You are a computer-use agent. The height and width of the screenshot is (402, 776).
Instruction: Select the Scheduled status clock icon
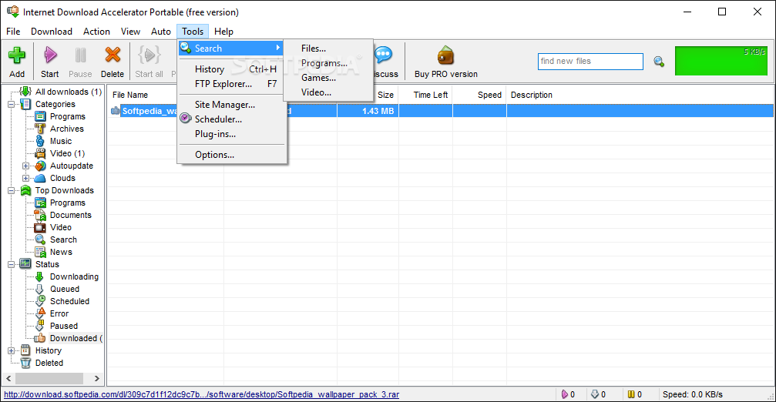(41, 301)
